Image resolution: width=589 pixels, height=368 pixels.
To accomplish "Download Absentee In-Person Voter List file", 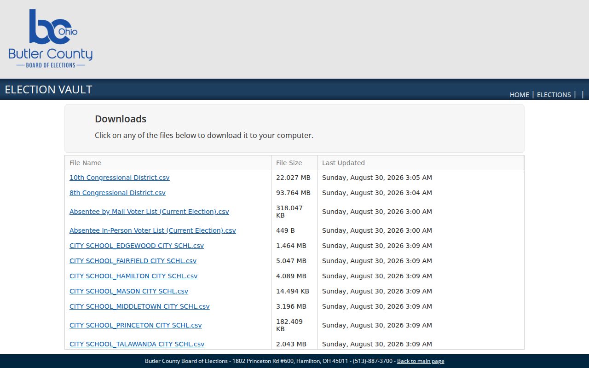I will tap(153, 230).
